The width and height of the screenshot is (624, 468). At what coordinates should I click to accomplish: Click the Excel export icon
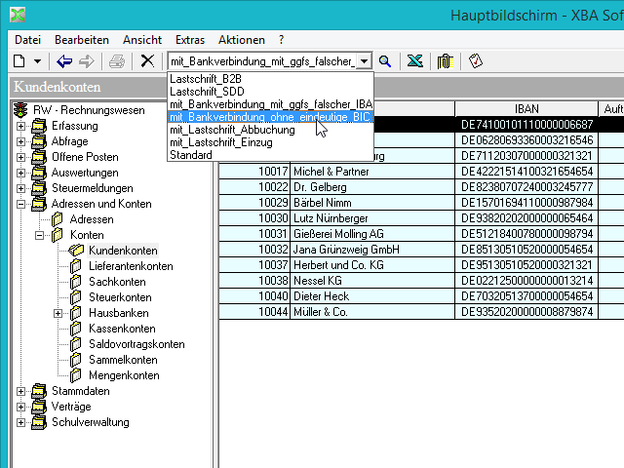[x=414, y=61]
